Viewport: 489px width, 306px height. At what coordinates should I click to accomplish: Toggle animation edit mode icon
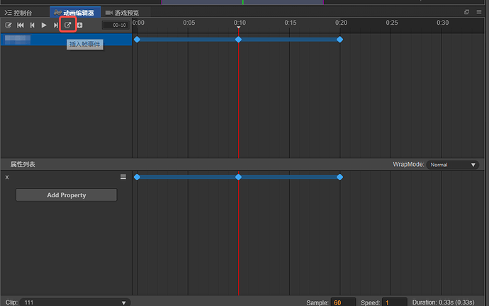point(9,25)
